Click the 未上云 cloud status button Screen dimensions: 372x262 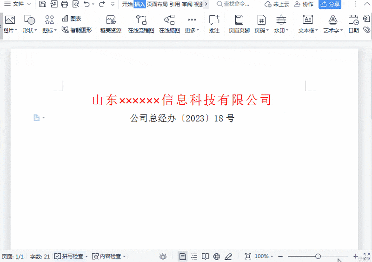(277, 4)
